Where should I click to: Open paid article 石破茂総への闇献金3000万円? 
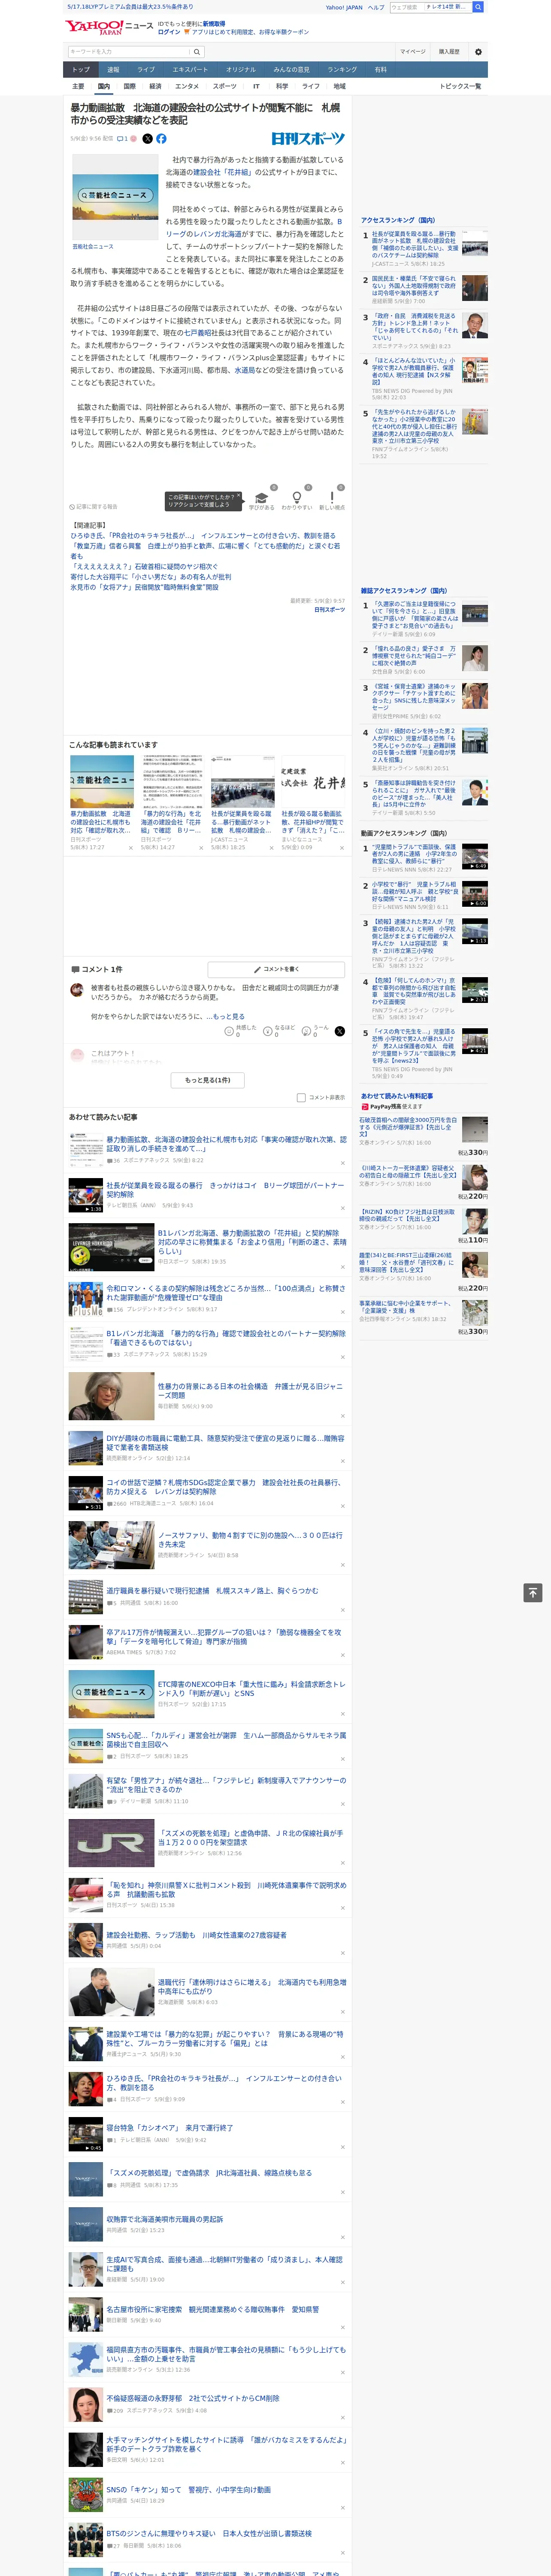[408, 1128]
